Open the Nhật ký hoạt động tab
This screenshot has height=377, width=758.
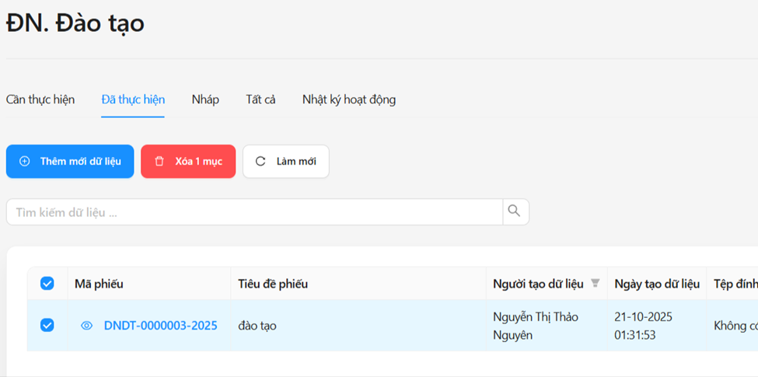pyautogui.click(x=349, y=99)
